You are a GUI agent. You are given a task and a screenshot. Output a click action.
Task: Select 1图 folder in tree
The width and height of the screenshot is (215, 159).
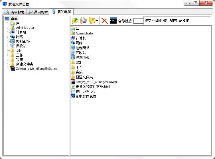coord(19,50)
